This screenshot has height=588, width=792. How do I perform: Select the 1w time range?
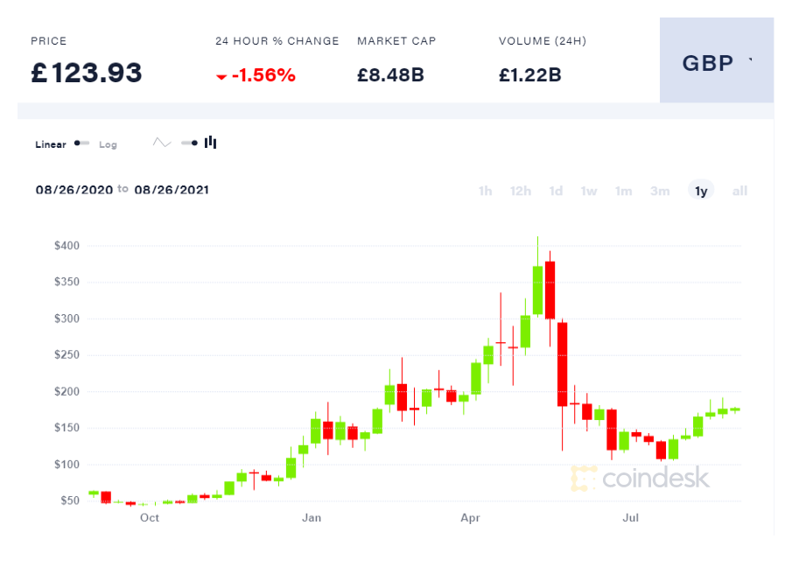[588, 191]
